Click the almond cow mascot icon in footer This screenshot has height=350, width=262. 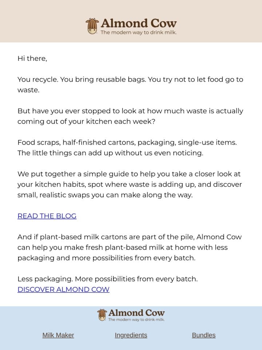pyautogui.click(x=102, y=315)
